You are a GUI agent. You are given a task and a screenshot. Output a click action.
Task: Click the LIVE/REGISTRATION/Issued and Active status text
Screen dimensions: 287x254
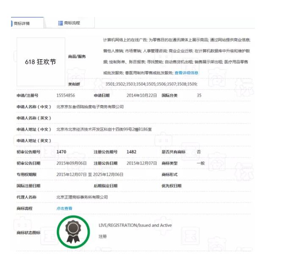[135, 225]
